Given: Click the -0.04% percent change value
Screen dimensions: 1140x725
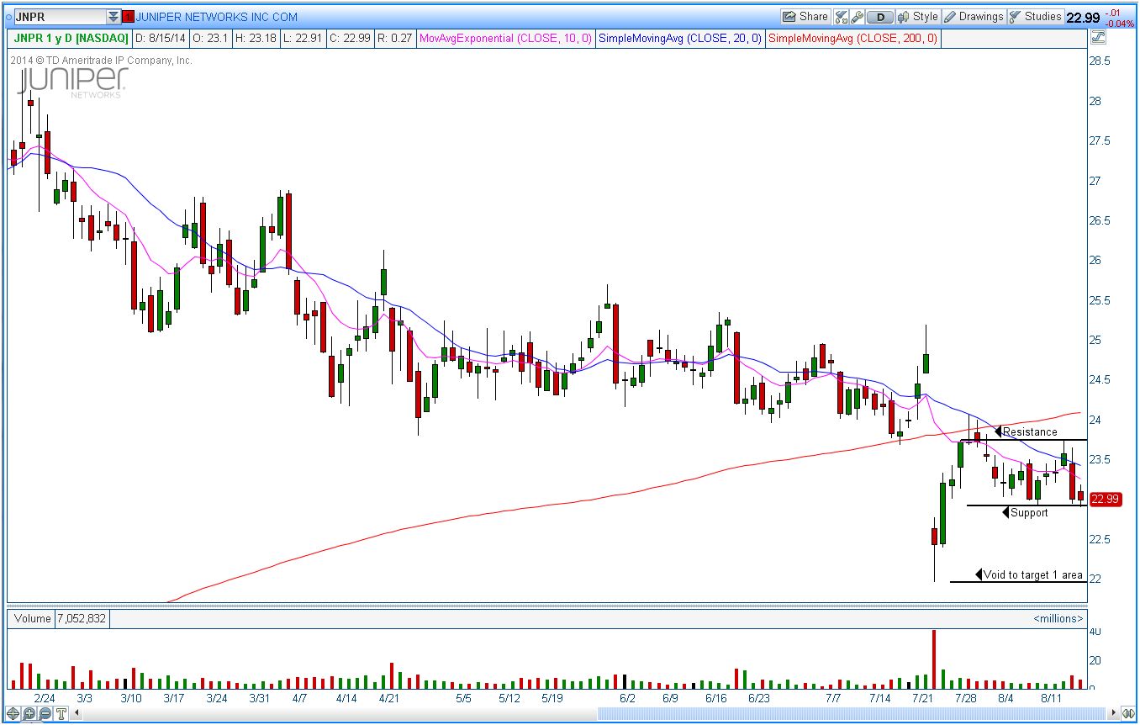Looking at the screenshot, I should pyautogui.click(x=1121, y=23).
